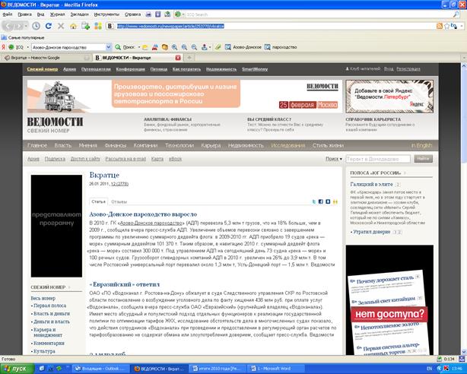Screen dimensions: 467x374
Task: Click the ICQ search magnifier icon
Action: click(x=456, y=14)
